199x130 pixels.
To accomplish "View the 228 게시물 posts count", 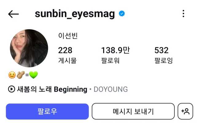I will (x=67, y=55).
